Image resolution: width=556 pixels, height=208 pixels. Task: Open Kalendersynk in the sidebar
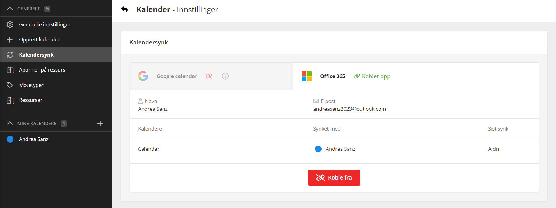(36, 55)
